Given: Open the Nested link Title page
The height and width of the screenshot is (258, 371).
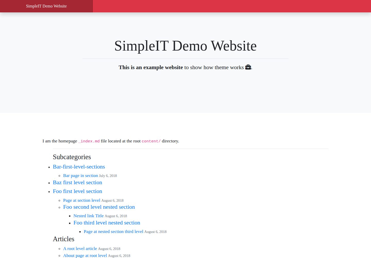Looking at the screenshot, I should [x=89, y=216].
